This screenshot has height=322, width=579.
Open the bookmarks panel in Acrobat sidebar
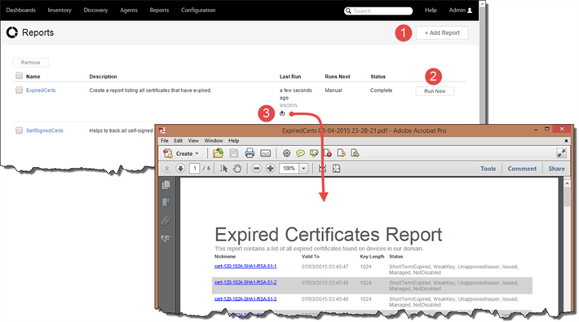click(x=166, y=202)
